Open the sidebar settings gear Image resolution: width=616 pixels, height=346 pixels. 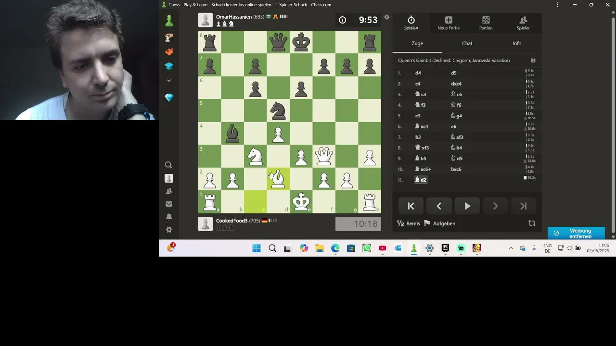tap(169, 230)
